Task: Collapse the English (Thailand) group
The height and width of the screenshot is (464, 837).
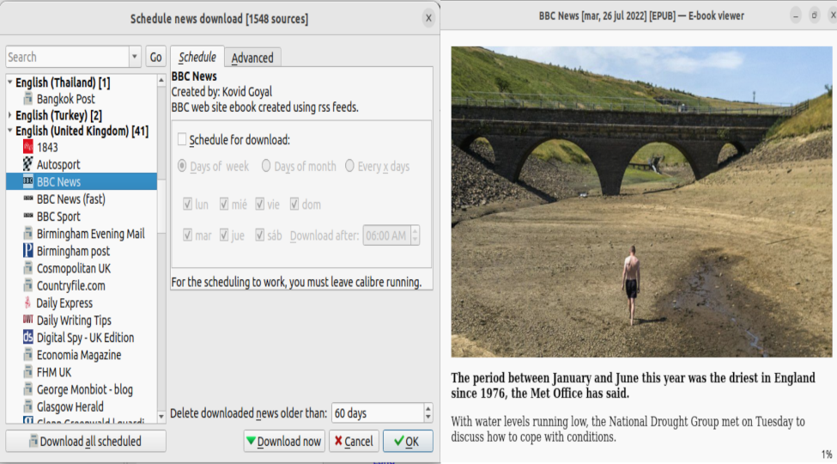Action: 10,82
